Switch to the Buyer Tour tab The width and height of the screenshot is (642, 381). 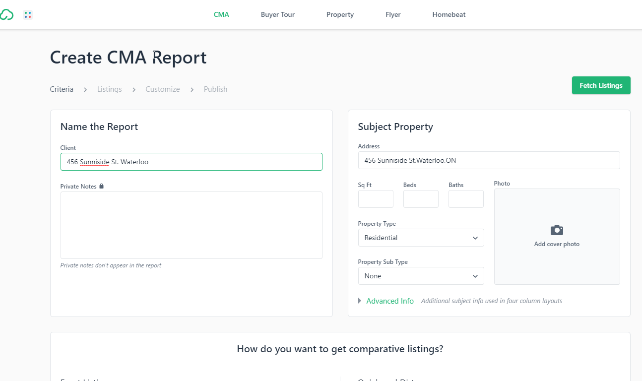coord(277,14)
